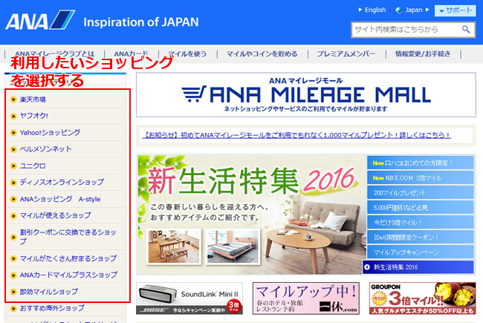483x323 pixels.
Task: Click the back arrow icon on 新生活特集 2016
Action: (x=367, y=267)
